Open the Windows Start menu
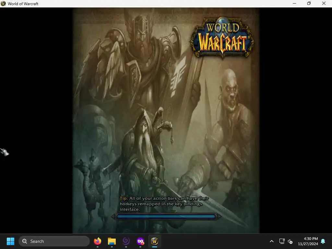 10,241
